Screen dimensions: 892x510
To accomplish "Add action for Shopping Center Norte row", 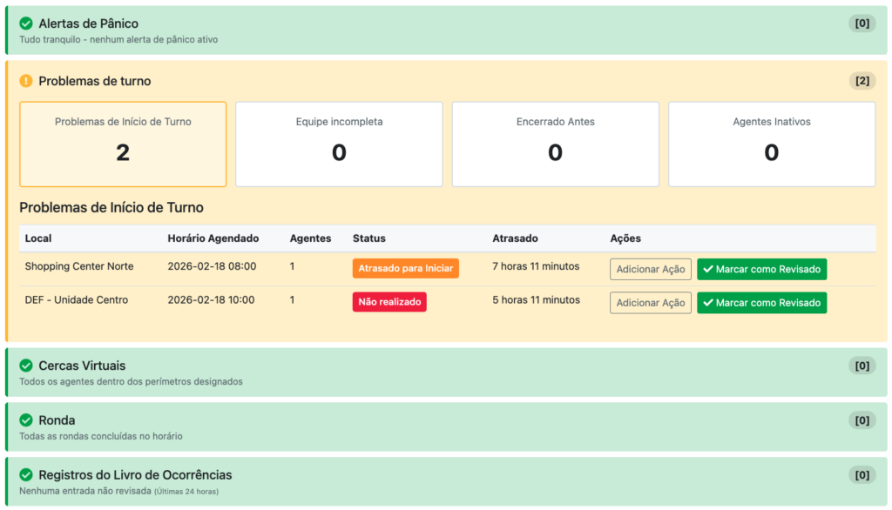I will pyautogui.click(x=650, y=269).
